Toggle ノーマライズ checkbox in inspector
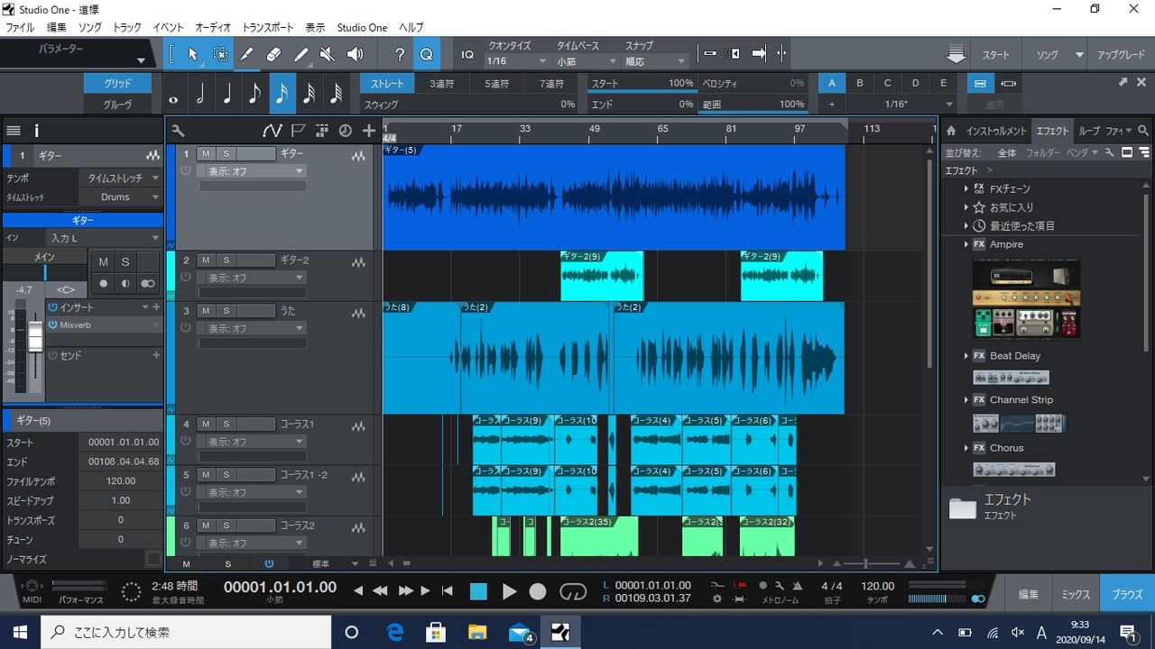 click(x=153, y=560)
